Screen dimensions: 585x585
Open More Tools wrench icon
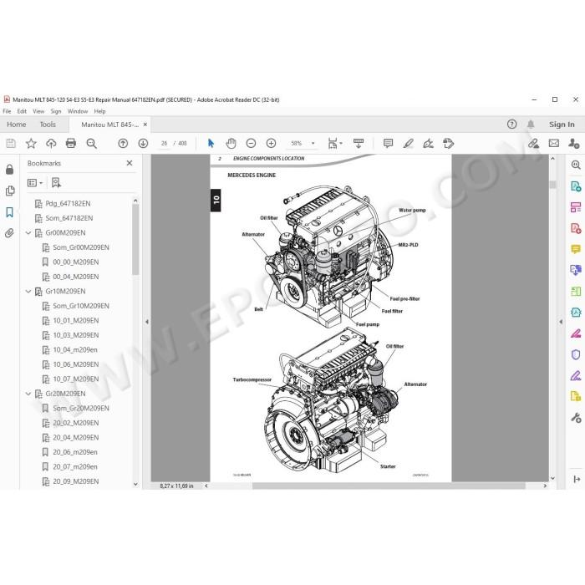pyautogui.click(x=576, y=418)
